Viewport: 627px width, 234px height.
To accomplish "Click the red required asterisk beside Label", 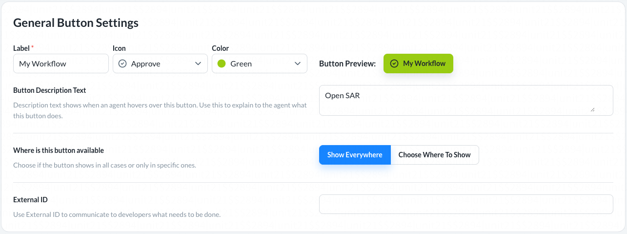I will pyautogui.click(x=33, y=47).
